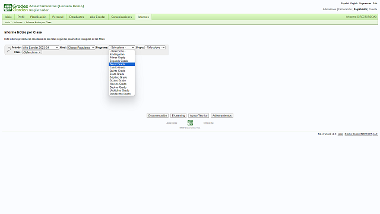380x214 pixels.
Task: Select Séptimo Grado from the list
Action: (x=122, y=77)
